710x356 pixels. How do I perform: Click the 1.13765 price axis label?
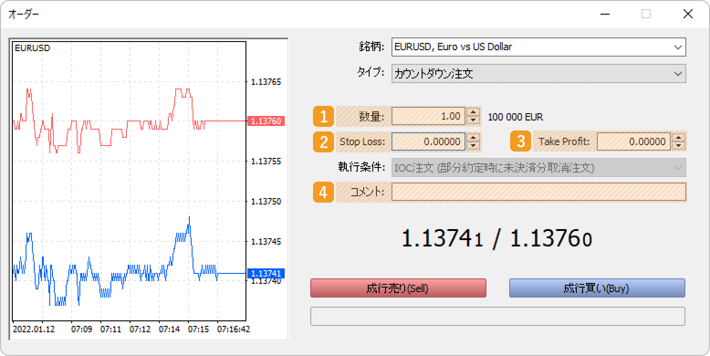tap(266, 82)
